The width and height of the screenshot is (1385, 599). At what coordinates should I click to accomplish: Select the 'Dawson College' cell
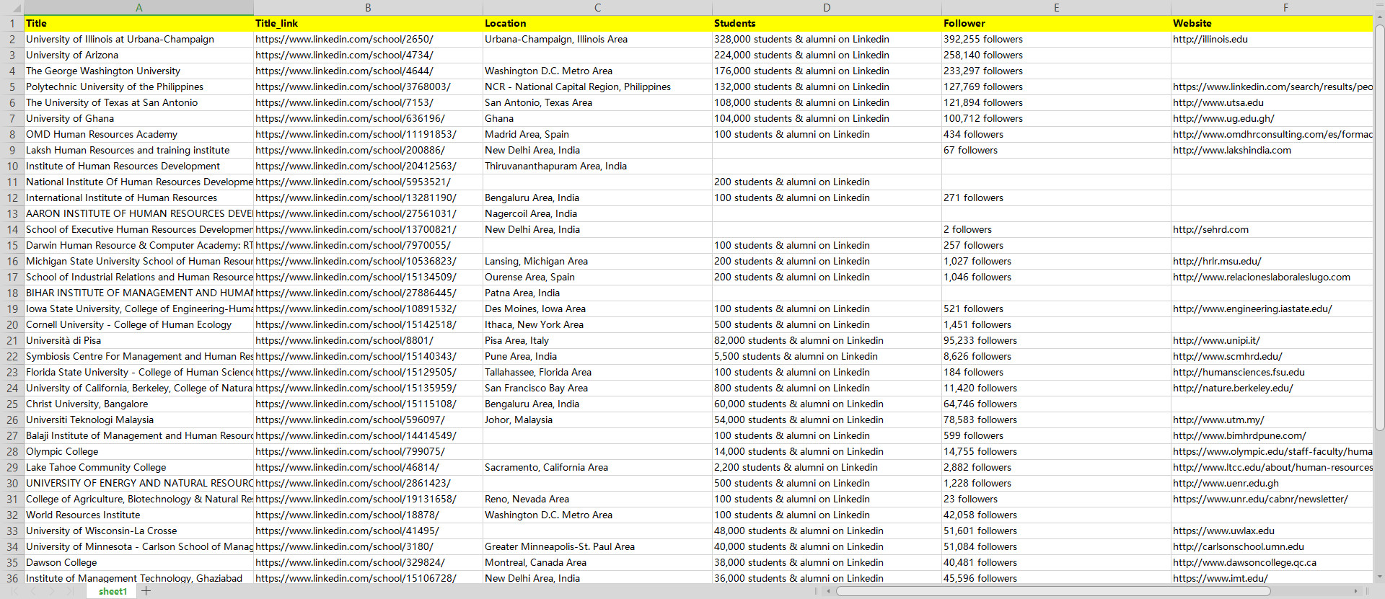139,563
